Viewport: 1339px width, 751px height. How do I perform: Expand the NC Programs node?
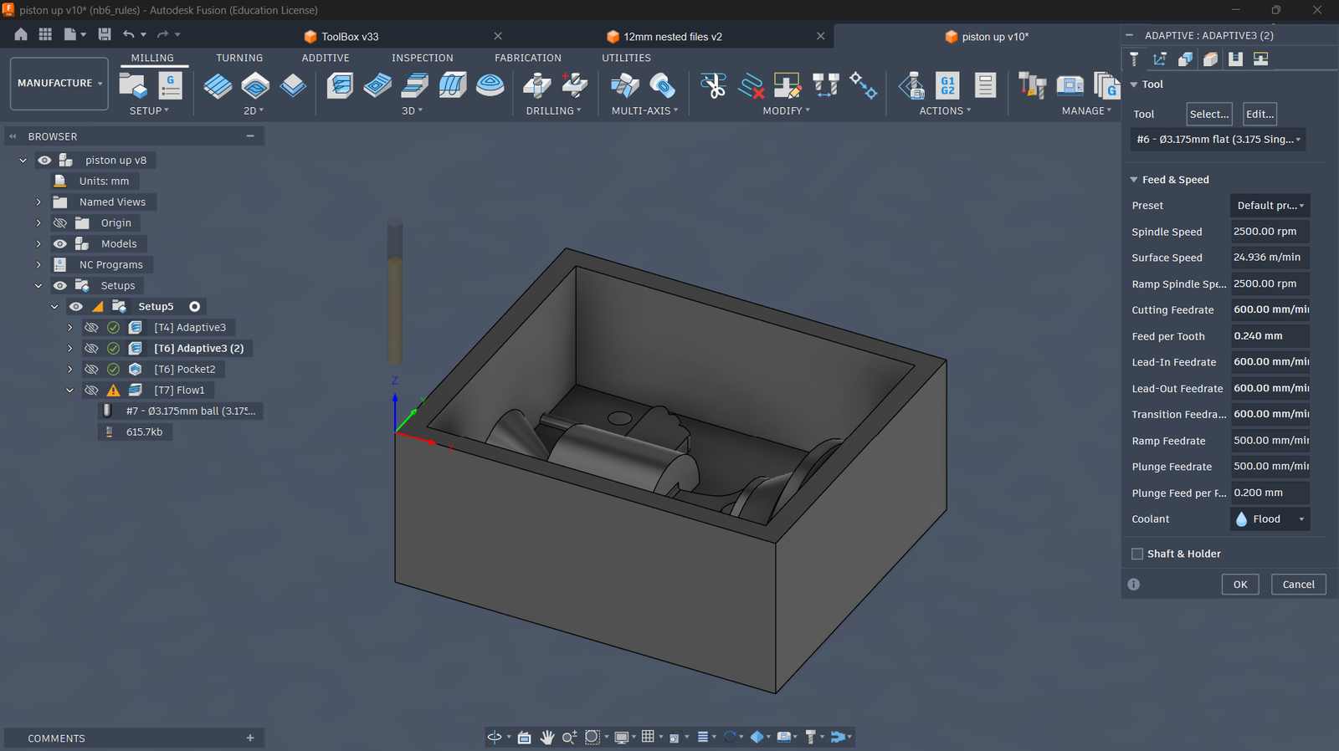pyautogui.click(x=38, y=264)
